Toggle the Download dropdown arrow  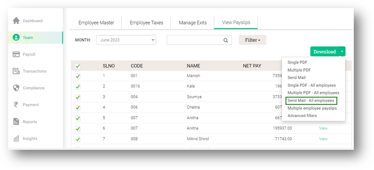pyautogui.click(x=342, y=51)
